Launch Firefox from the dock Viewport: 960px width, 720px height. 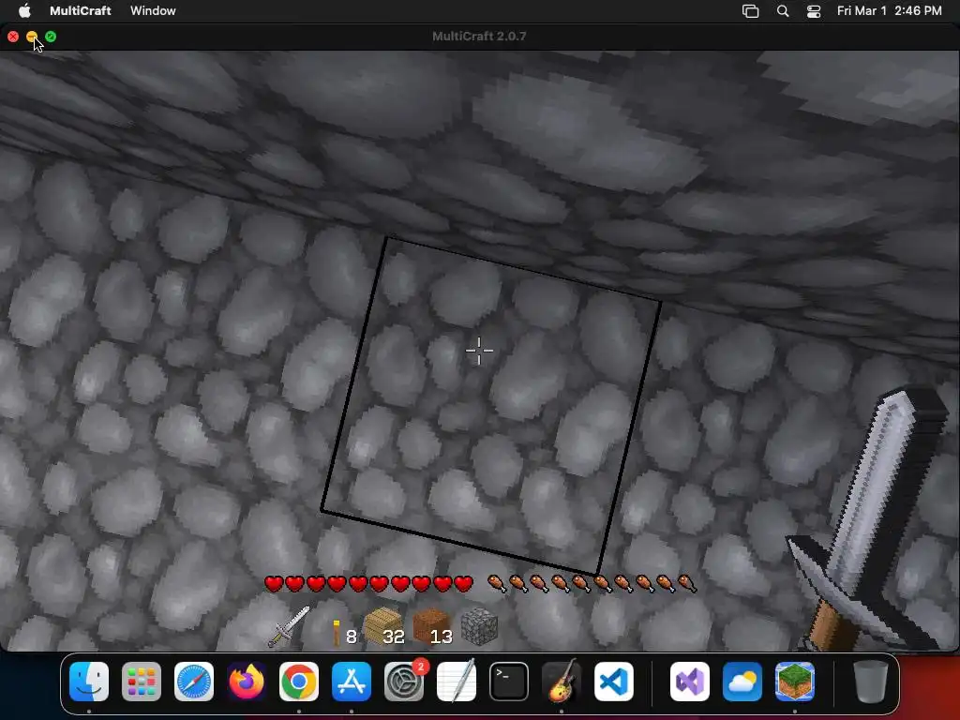[x=247, y=682]
